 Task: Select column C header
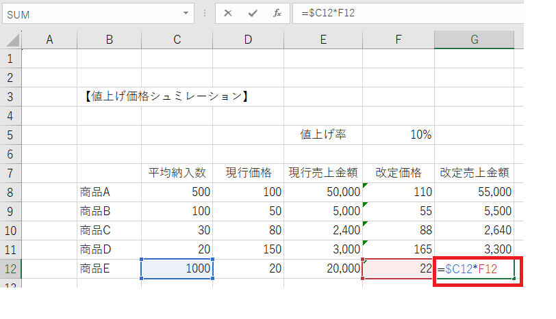[x=177, y=40]
